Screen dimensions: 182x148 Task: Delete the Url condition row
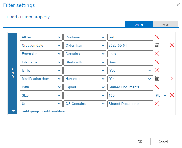pos(157,104)
